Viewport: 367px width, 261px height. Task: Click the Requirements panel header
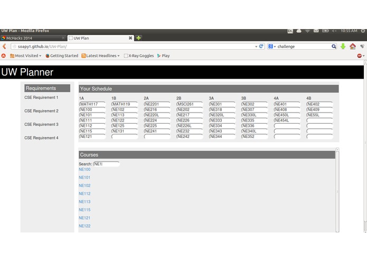(48, 88)
